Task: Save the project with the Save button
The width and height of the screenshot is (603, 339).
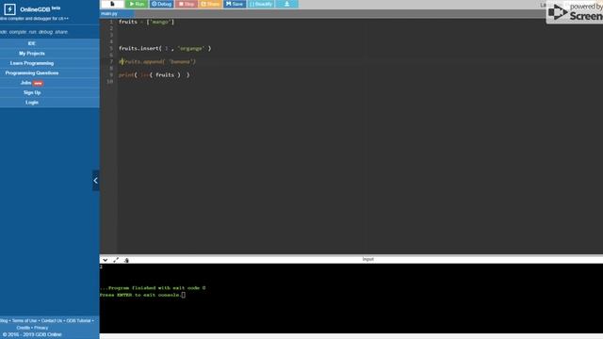Action: click(x=235, y=4)
